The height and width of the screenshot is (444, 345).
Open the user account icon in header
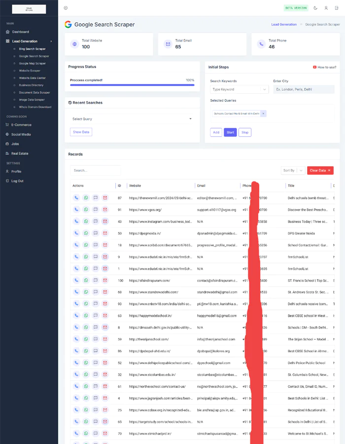tap(326, 8)
